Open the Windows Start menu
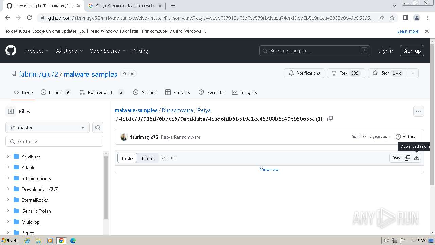435x245 pixels. (x=9, y=241)
